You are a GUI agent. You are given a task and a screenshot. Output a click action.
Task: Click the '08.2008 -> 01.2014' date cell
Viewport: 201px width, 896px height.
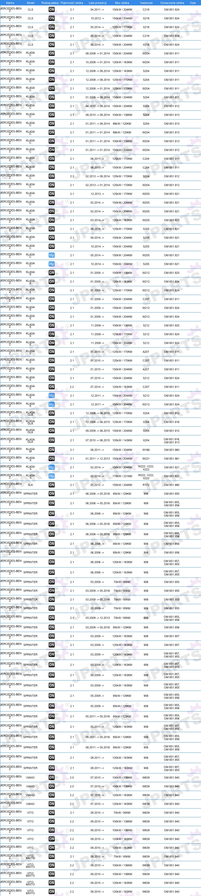[97, 54]
